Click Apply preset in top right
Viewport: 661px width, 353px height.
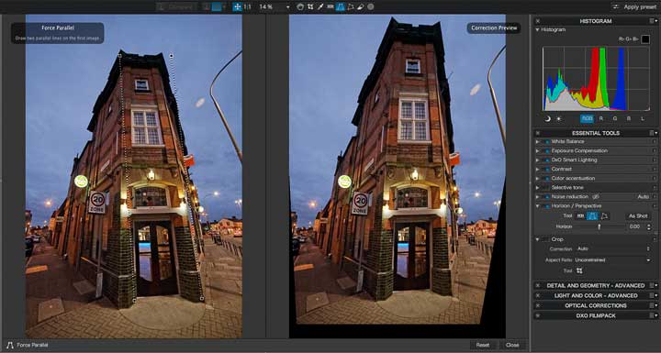(x=634, y=6)
